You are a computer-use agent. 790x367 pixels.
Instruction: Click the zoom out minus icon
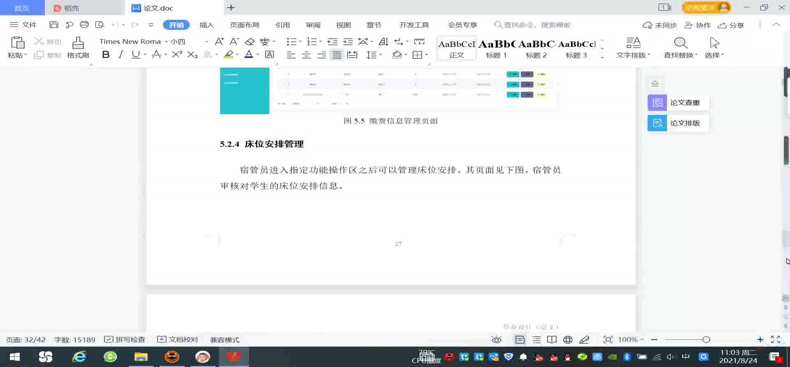click(x=654, y=340)
